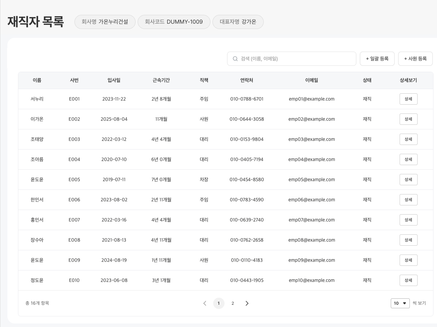Click the 이름 column header
Image resolution: width=437 pixels, height=327 pixels.
coord(37,80)
